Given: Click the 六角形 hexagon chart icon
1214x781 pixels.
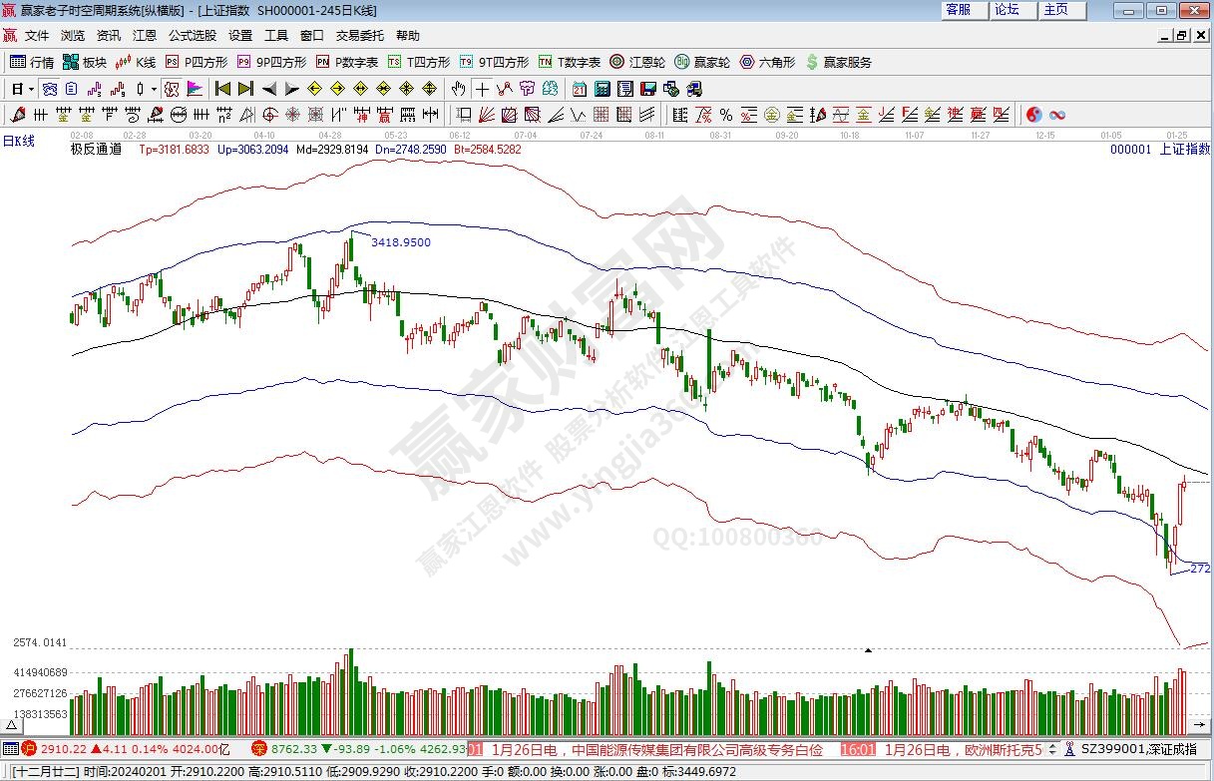Looking at the screenshot, I should (766, 62).
